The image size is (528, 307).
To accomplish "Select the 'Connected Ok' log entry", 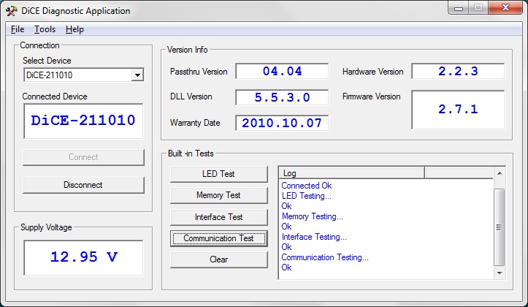I will [307, 186].
